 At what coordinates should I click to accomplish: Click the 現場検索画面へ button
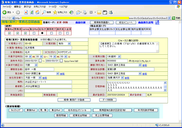102,22
